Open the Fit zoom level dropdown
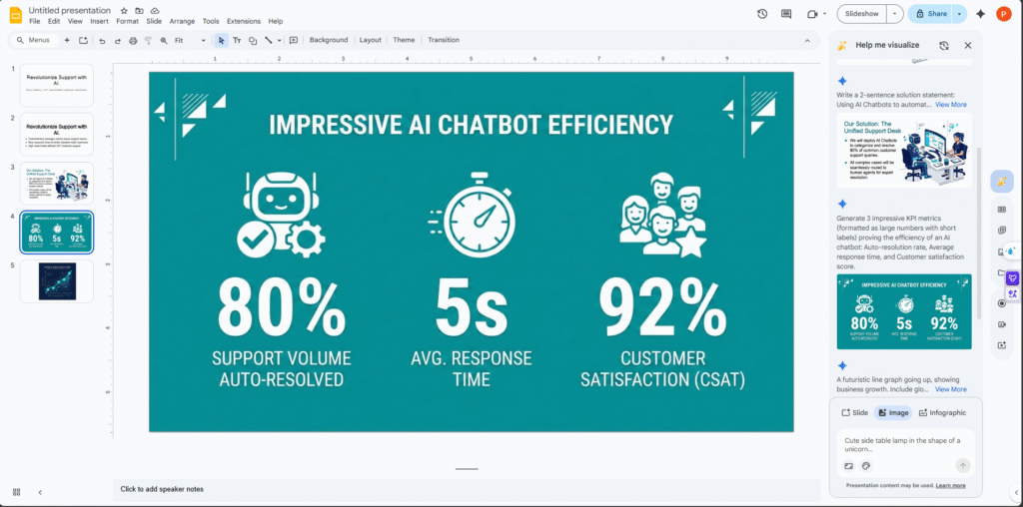The image size is (1023, 507). pyautogui.click(x=189, y=40)
